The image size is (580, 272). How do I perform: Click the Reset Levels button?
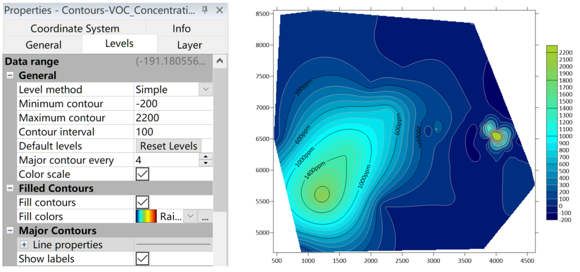[x=169, y=146]
